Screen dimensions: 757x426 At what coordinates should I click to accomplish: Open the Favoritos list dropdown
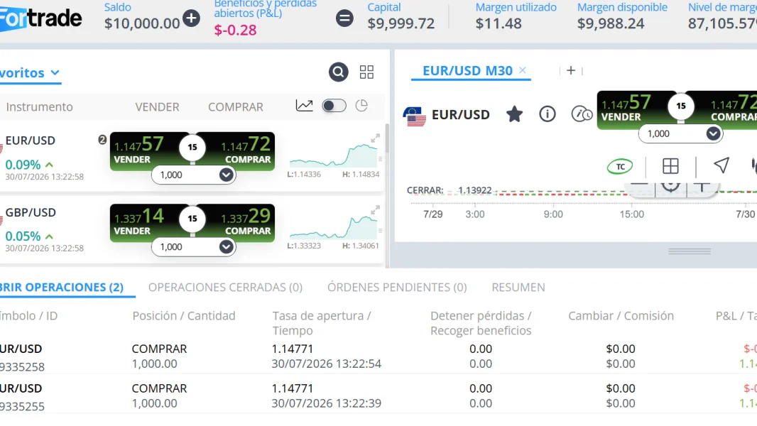pyautogui.click(x=30, y=73)
